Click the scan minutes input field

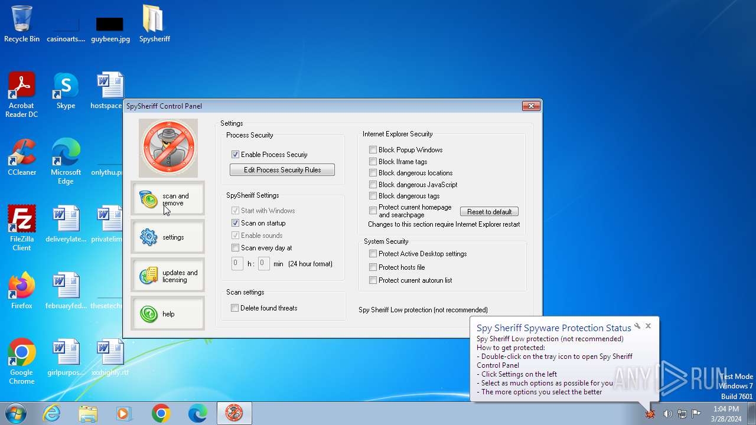pos(264,263)
